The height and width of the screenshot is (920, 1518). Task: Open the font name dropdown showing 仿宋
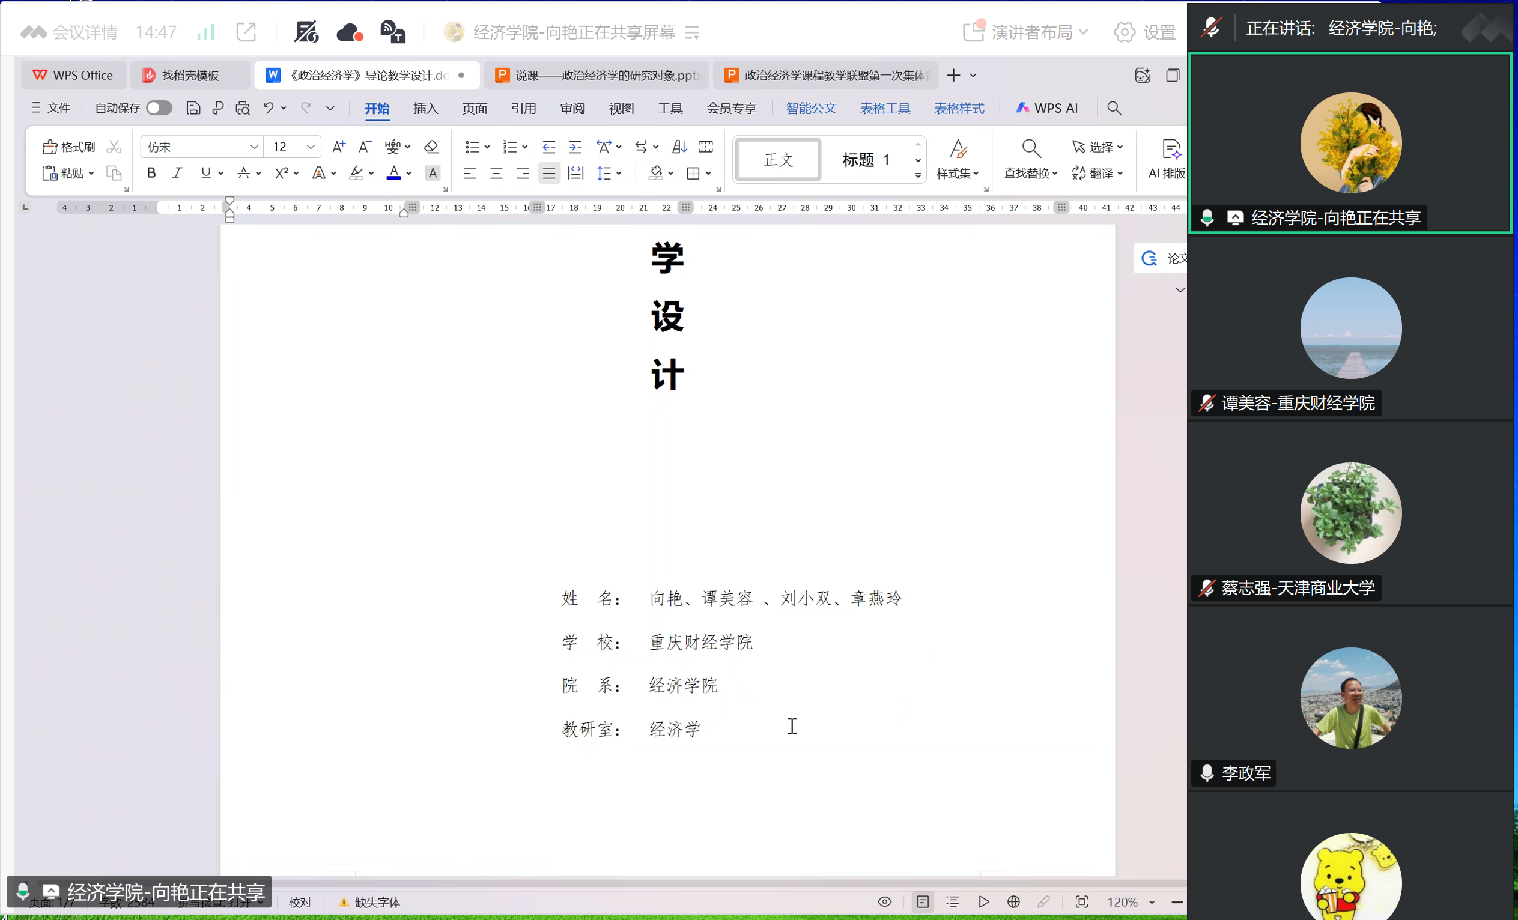click(x=254, y=147)
